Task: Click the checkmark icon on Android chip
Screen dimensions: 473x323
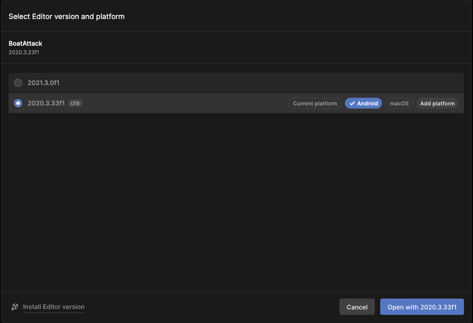Action: (x=352, y=104)
